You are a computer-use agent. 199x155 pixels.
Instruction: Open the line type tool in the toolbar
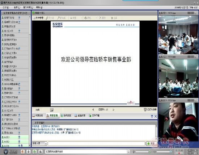tap(73, 18)
